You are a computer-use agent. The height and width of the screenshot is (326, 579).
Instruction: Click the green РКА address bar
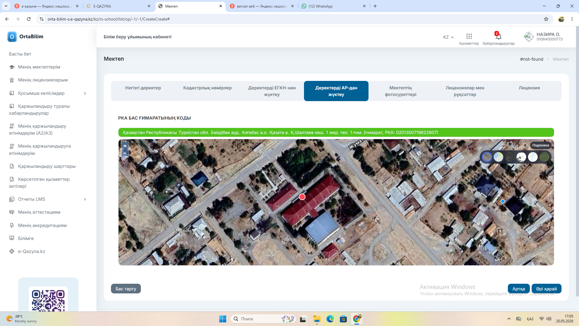pos(336,133)
